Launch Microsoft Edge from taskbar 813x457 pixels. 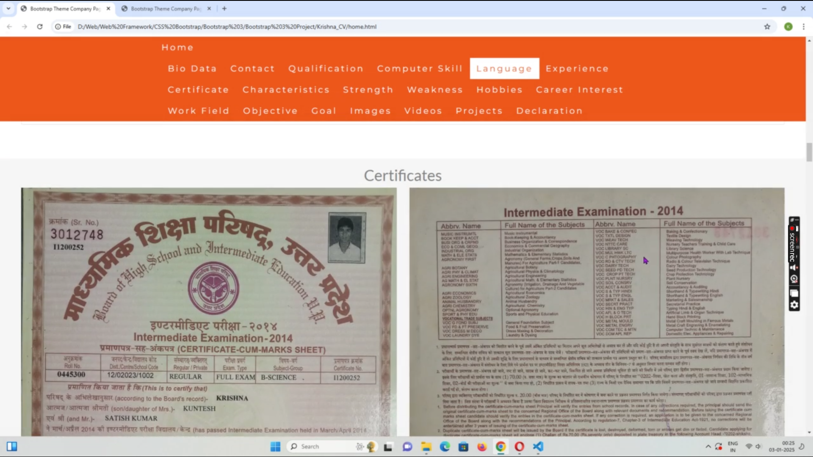point(445,446)
